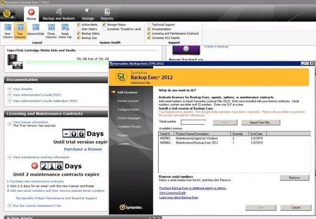Sort by End Date column header
The height and width of the screenshot is (219, 316).
(x=258, y=134)
